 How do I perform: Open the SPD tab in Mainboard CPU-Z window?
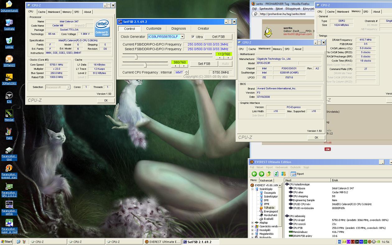coord(287,49)
